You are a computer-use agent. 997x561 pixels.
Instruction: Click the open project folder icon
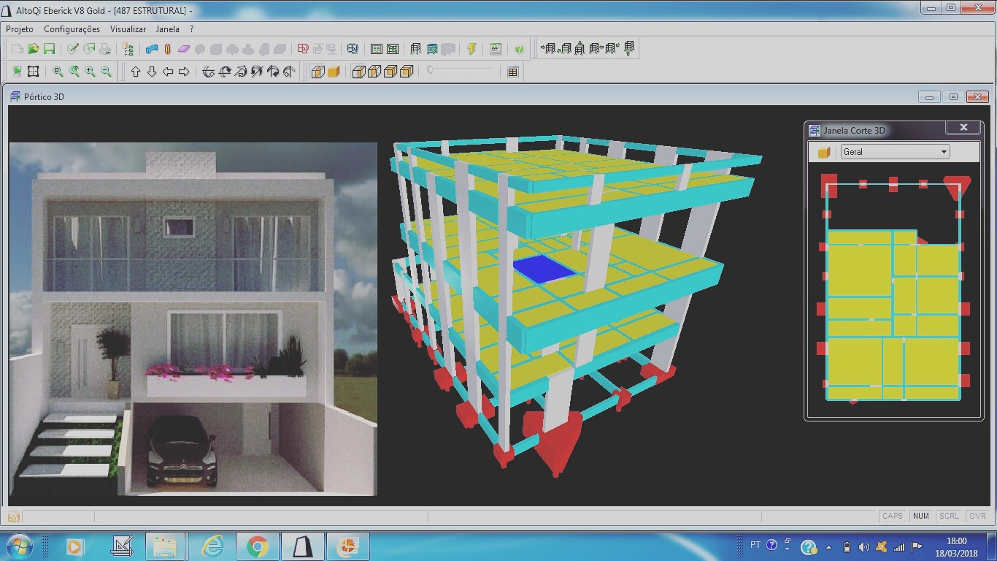pos(33,49)
